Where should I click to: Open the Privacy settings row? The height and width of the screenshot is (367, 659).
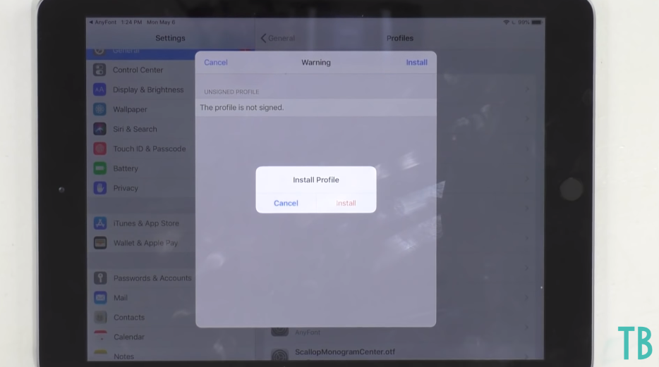tap(141, 188)
